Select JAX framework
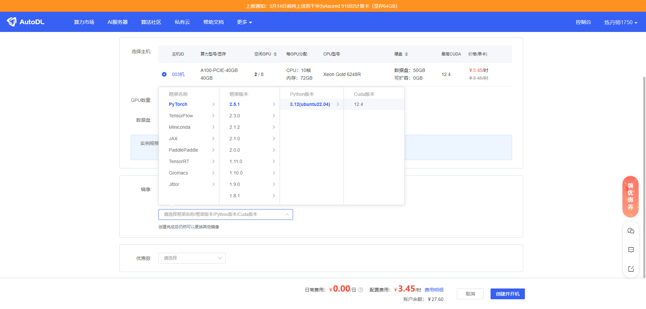The width and height of the screenshot is (646, 309). point(189,139)
